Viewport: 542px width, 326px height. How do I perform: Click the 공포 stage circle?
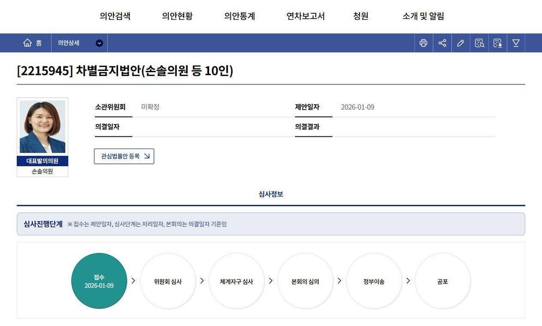[443, 281]
